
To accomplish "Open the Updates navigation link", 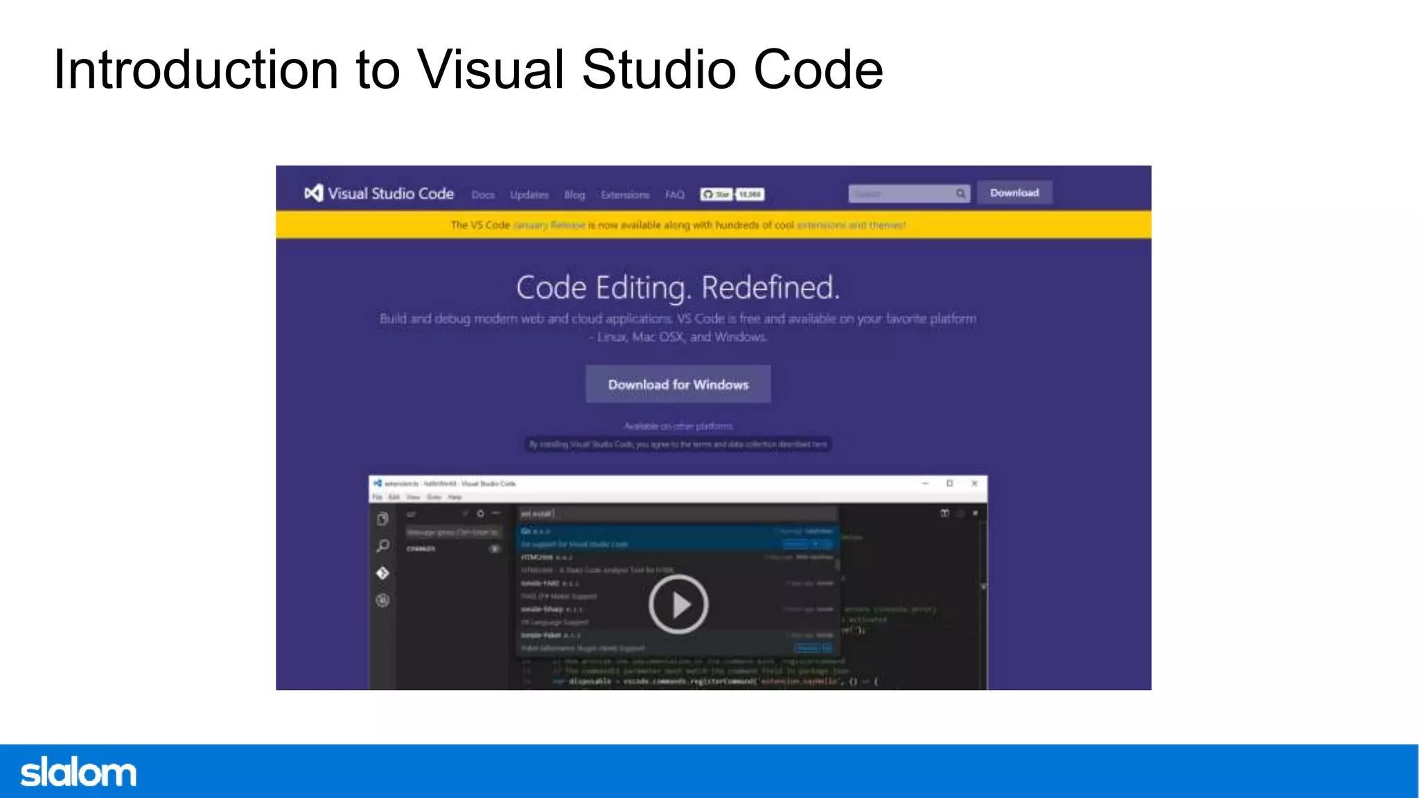I will coord(529,195).
